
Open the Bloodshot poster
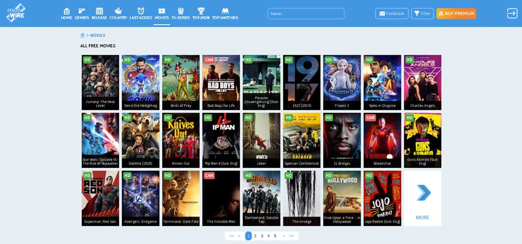click(382, 140)
